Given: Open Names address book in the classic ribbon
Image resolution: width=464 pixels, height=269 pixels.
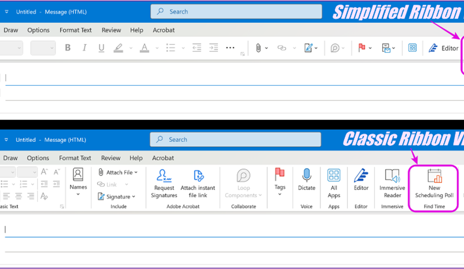Looking at the screenshot, I should 78,181.
